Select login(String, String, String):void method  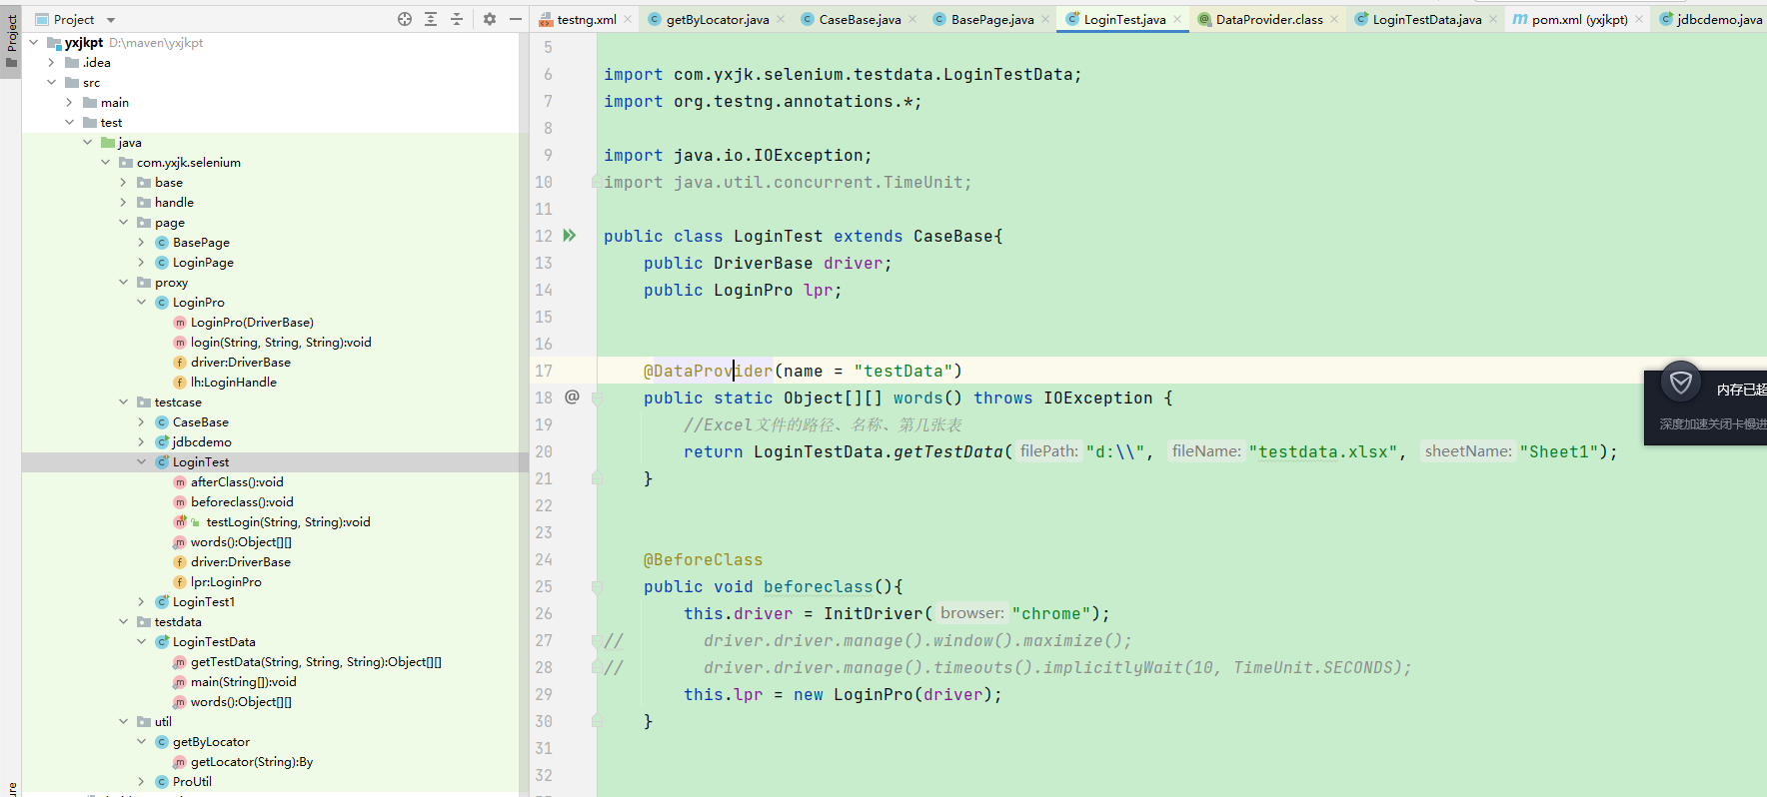click(x=281, y=342)
